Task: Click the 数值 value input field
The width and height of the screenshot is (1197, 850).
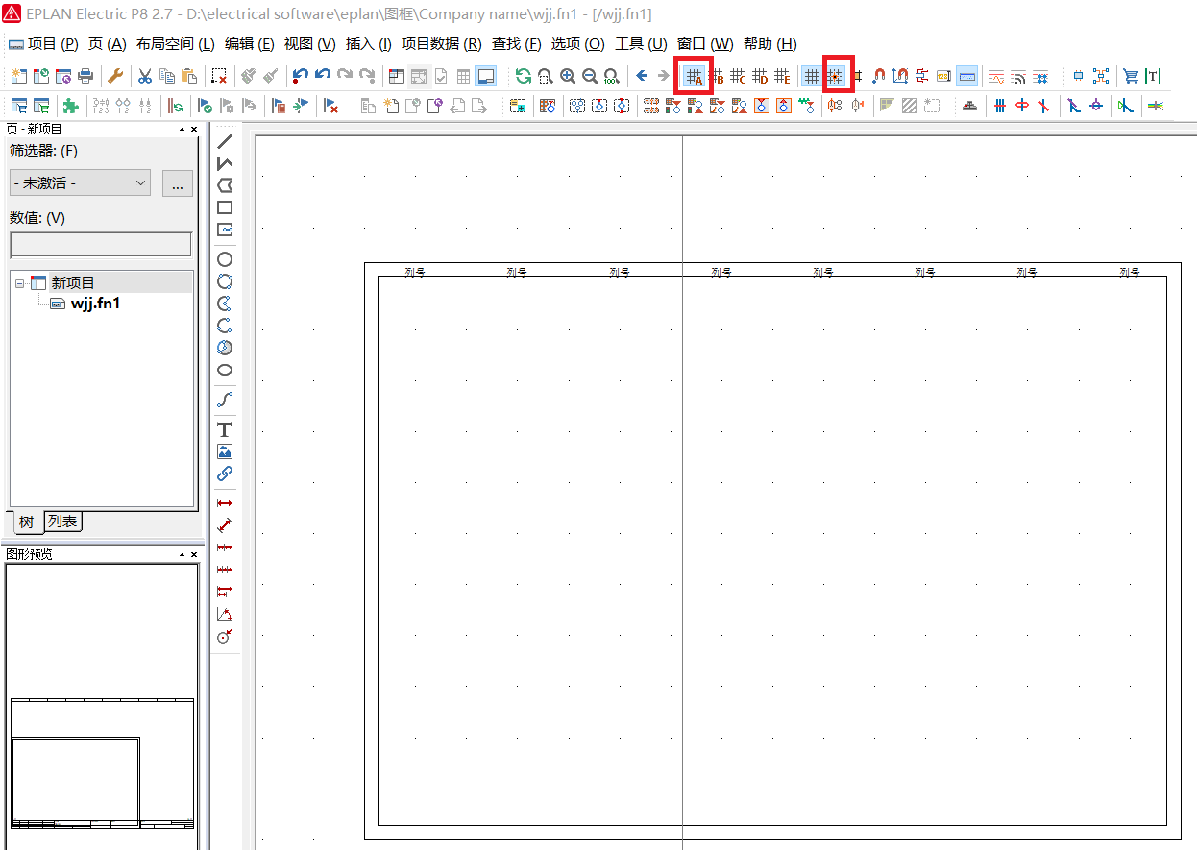Action: pyautogui.click(x=100, y=245)
